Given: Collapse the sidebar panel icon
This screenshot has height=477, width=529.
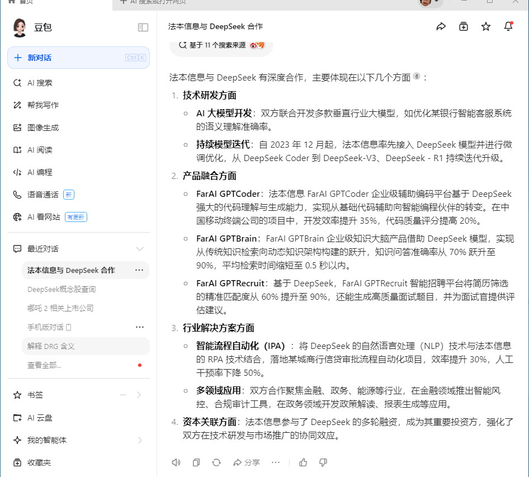Looking at the screenshot, I should pyautogui.click(x=143, y=27).
